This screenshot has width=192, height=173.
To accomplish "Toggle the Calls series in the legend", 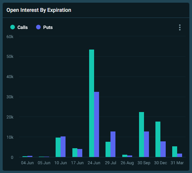I will pyautogui.click(x=19, y=27).
